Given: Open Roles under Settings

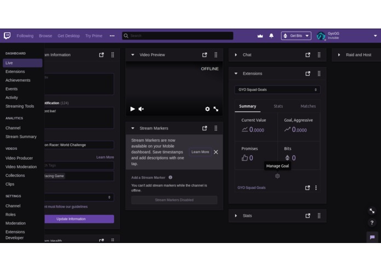Looking at the screenshot, I should coord(10,214).
